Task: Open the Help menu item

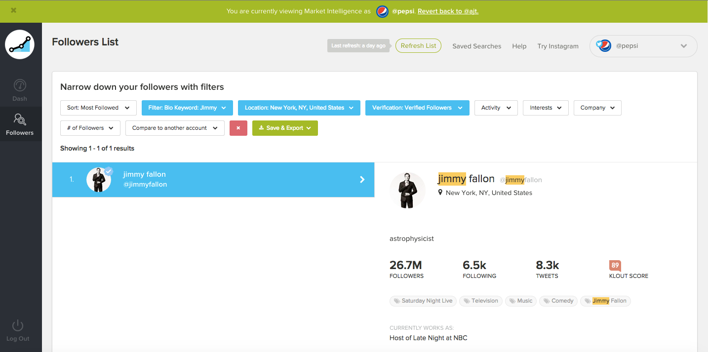Action: coord(519,46)
